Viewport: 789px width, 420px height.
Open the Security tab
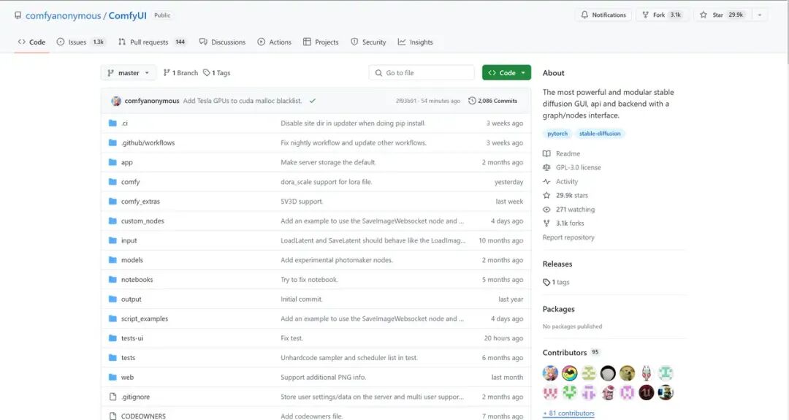pos(368,42)
